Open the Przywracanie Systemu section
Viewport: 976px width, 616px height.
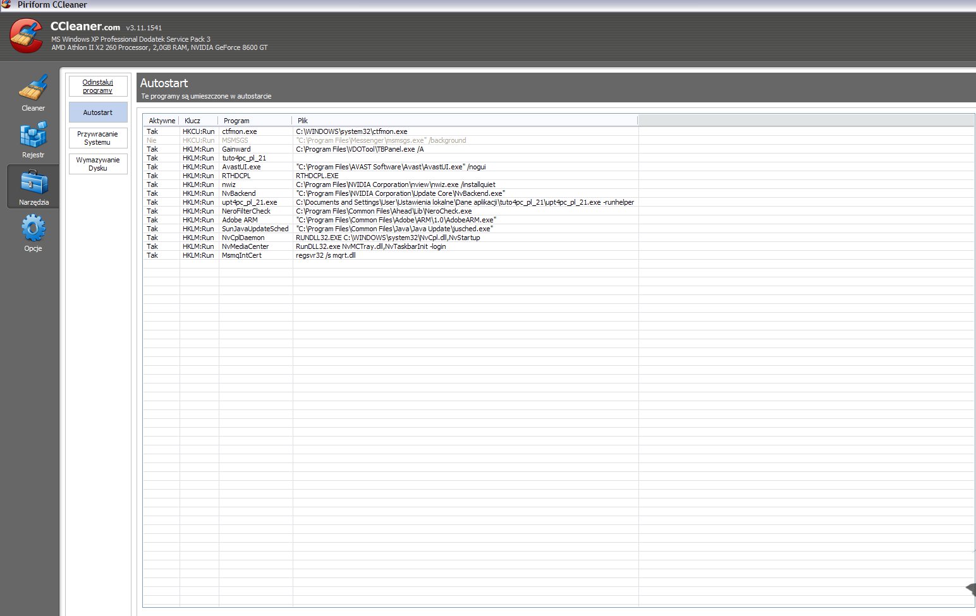(x=98, y=138)
